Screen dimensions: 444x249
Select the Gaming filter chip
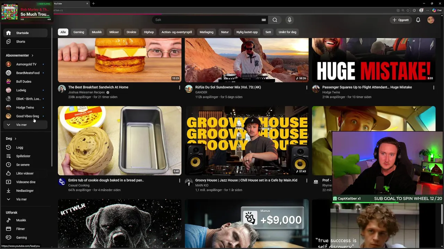coord(79,32)
